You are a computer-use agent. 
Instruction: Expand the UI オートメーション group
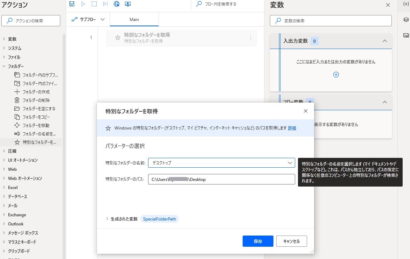pos(4,160)
